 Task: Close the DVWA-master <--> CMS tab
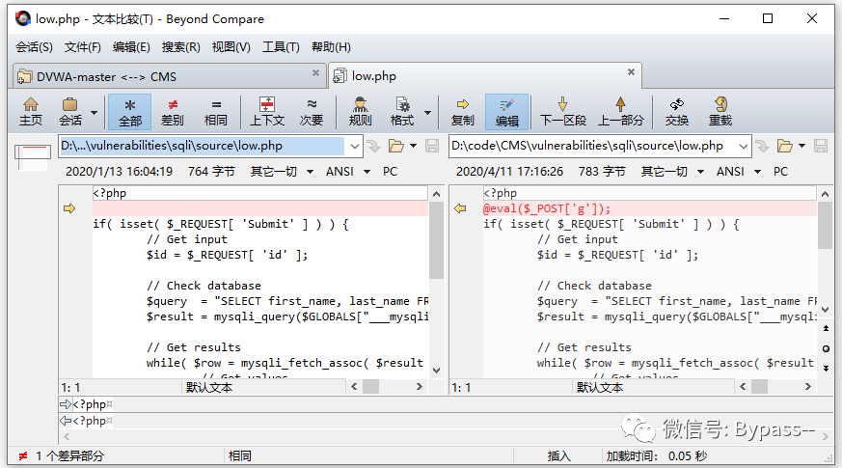[315, 72]
